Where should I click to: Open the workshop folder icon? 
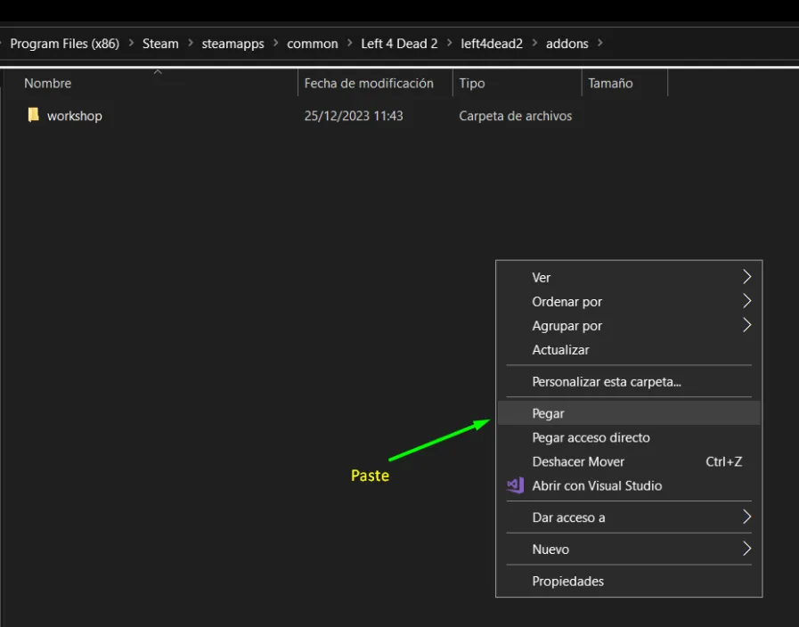click(x=33, y=115)
